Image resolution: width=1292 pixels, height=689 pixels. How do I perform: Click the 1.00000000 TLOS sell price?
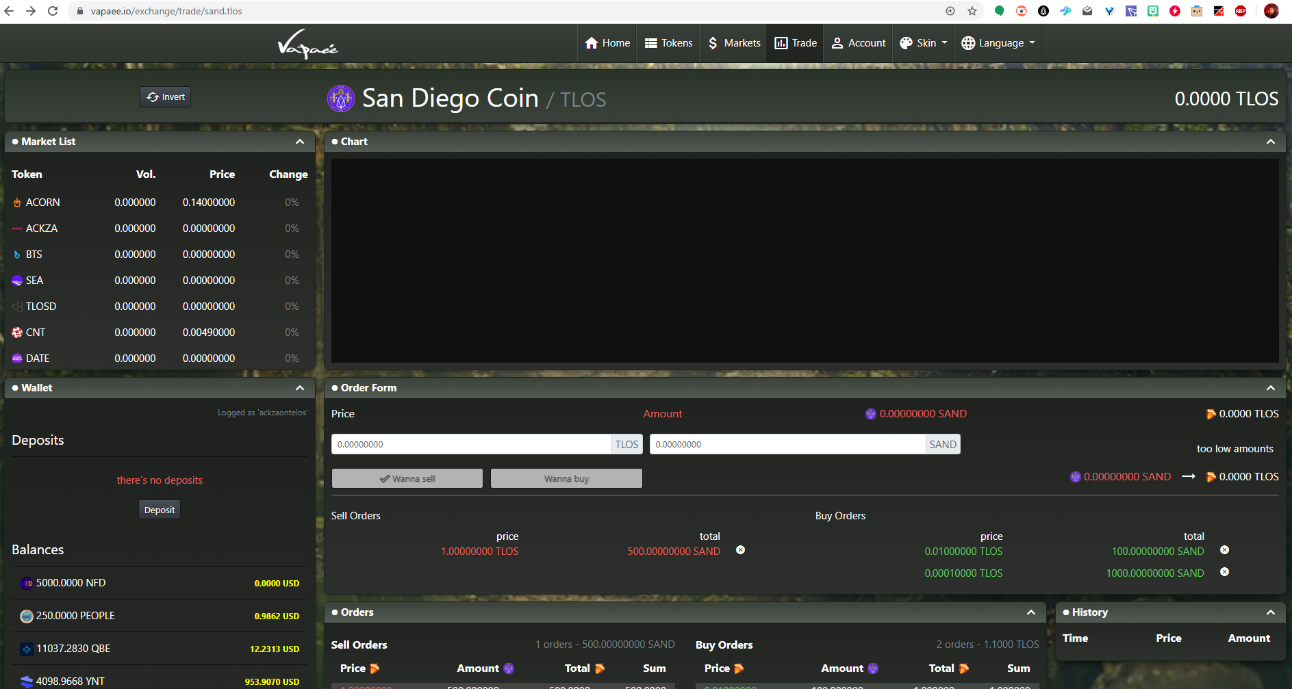coord(480,551)
